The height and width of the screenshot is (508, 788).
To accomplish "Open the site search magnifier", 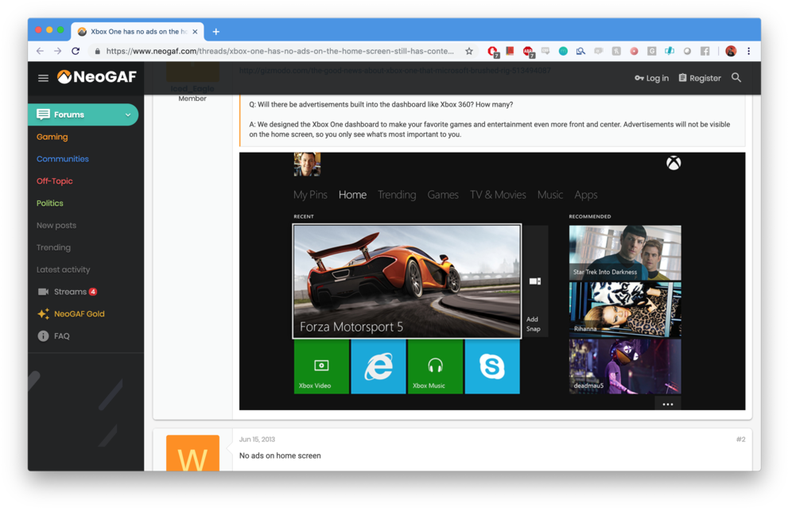I will click(736, 77).
